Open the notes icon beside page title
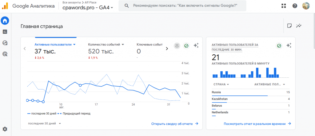This screenshot has width=315, height=136. point(289,26)
